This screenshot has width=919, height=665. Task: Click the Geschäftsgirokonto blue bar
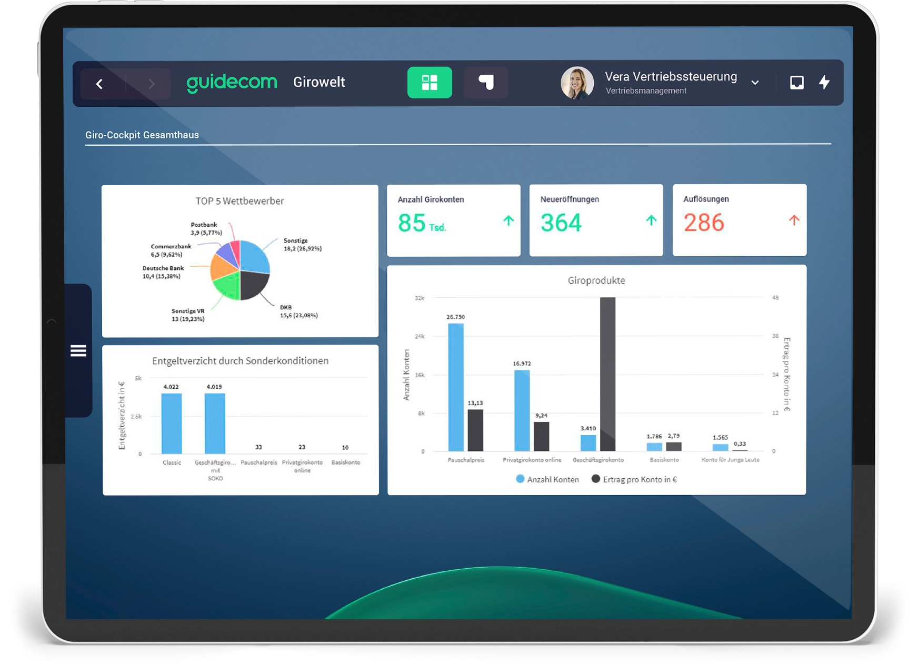coord(588,443)
